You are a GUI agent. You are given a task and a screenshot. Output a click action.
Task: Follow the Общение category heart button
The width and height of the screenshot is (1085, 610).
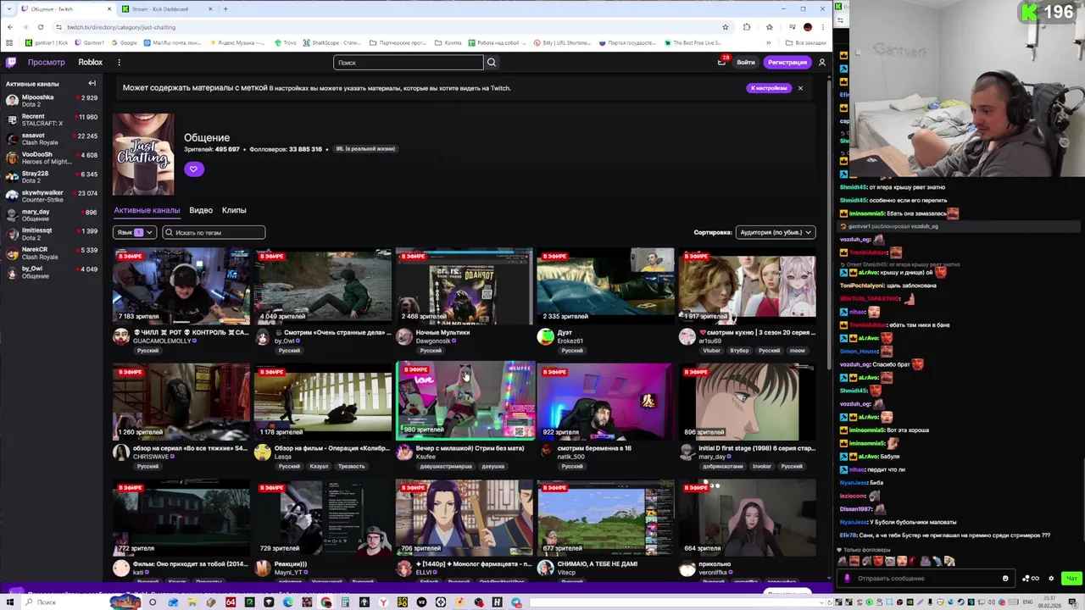coord(193,169)
